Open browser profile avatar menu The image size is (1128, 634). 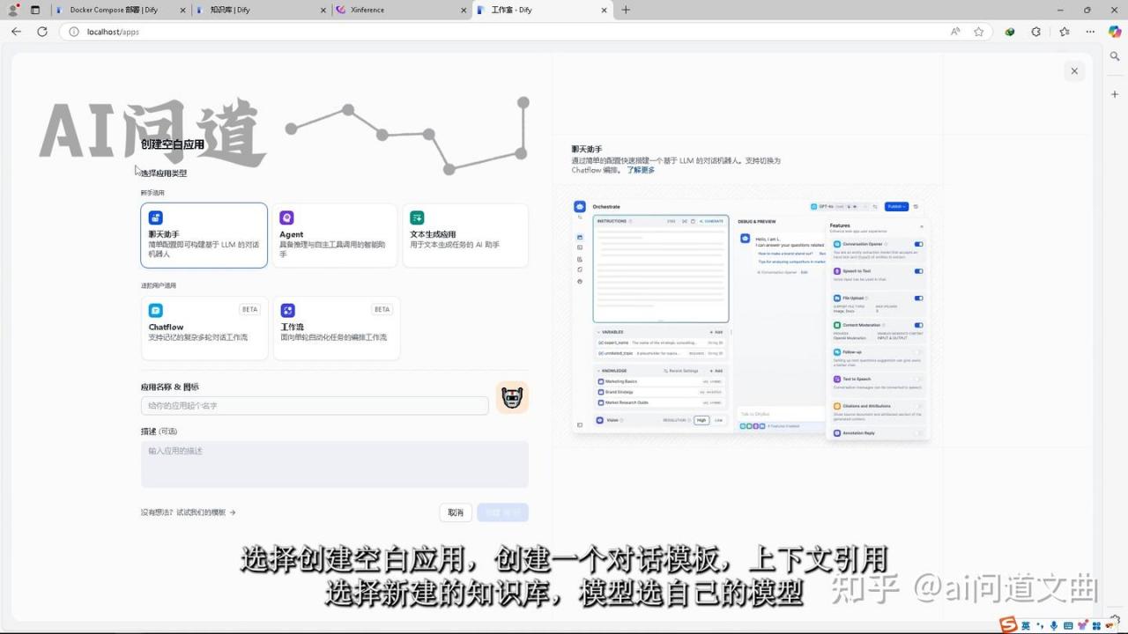point(13,10)
